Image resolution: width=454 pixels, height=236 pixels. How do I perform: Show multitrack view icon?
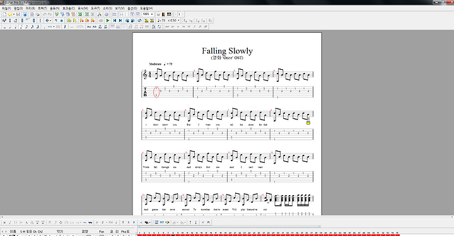point(114,14)
